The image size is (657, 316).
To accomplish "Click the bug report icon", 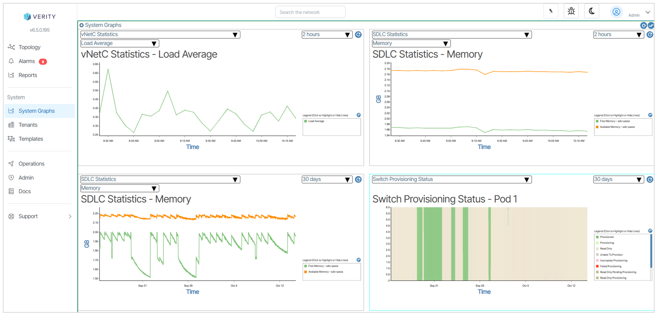I will point(571,11).
